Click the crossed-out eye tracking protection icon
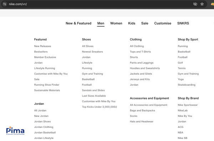The image size is (214, 141). (x=195, y=4)
